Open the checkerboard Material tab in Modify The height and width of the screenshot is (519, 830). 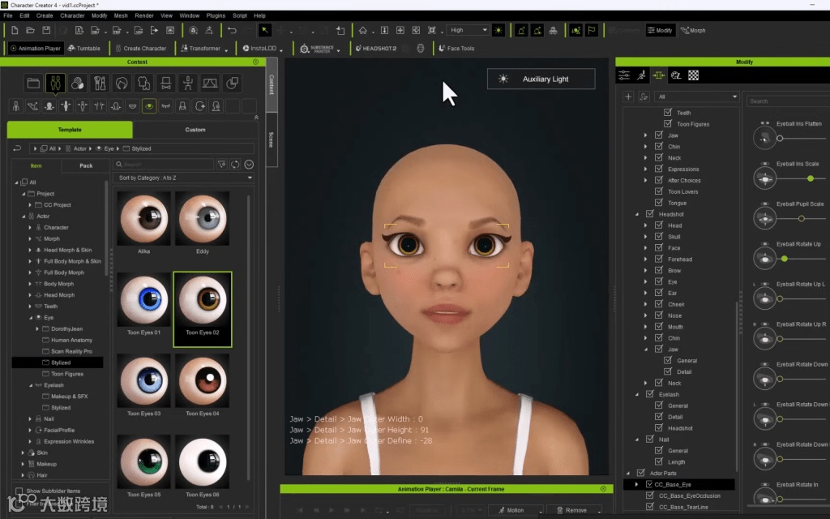tap(694, 75)
